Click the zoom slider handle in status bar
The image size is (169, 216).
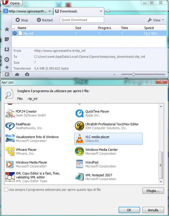tap(133, 74)
